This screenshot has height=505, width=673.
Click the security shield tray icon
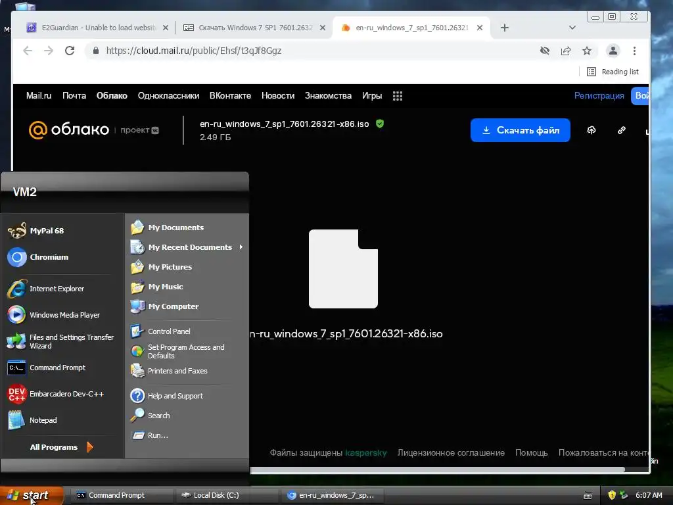(x=612, y=495)
